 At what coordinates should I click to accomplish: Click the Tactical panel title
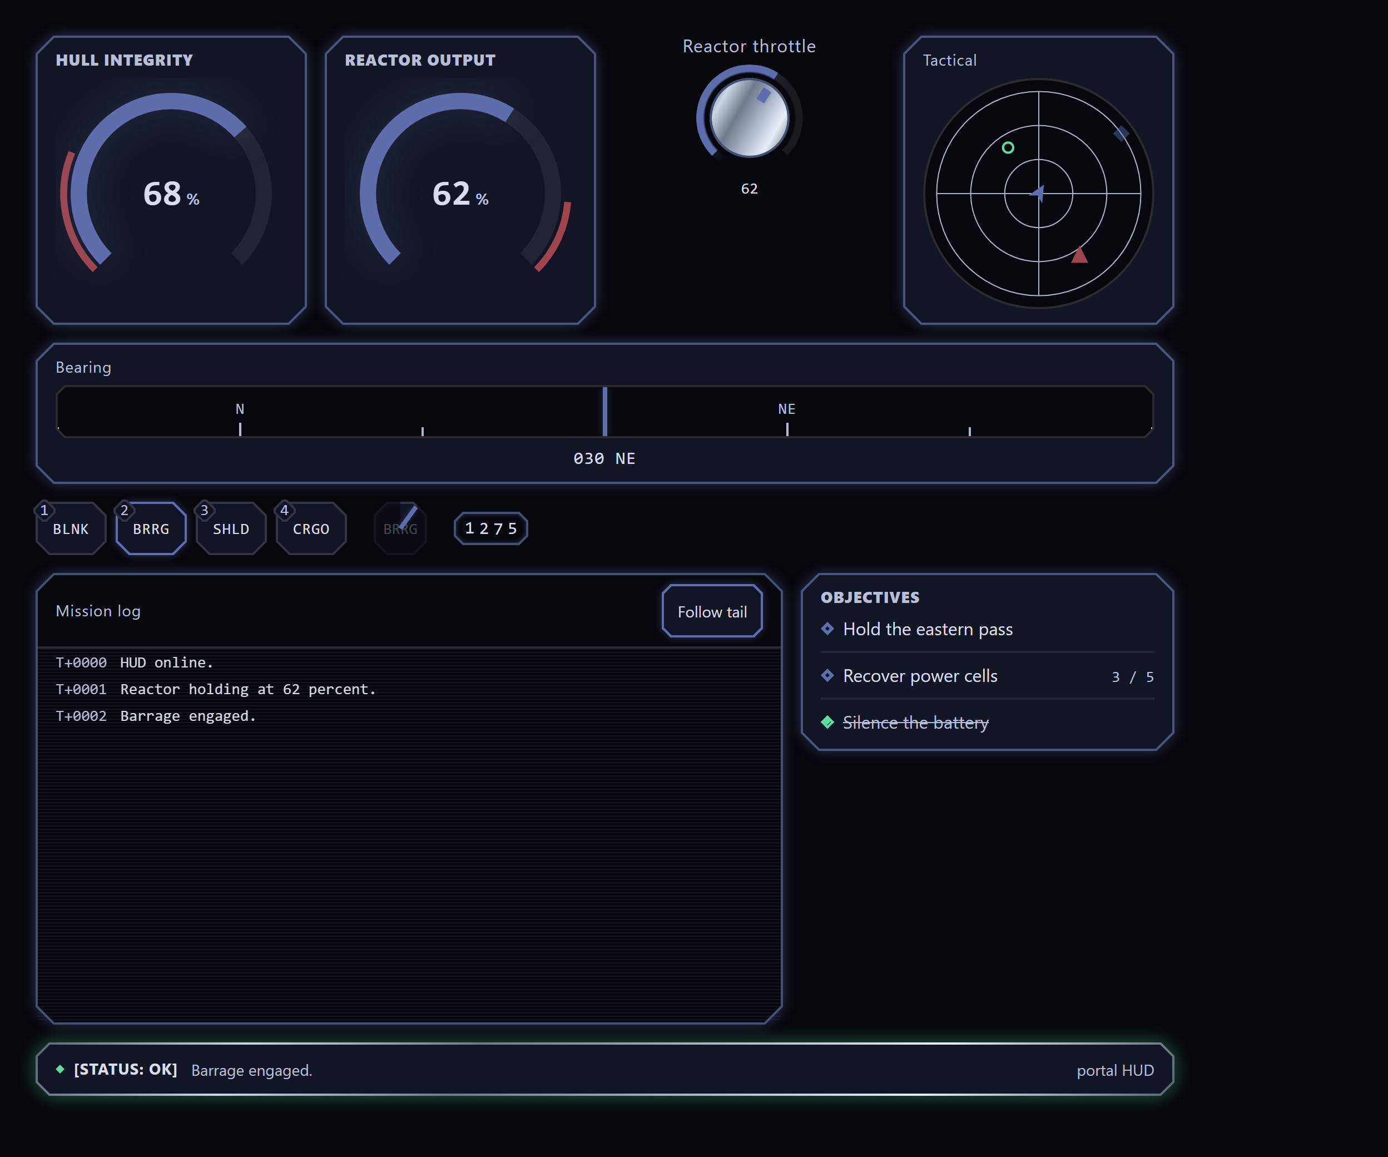tap(949, 60)
